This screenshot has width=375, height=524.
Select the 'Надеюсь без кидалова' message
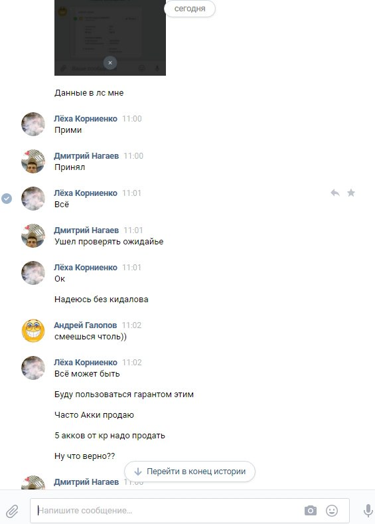coord(101,300)
